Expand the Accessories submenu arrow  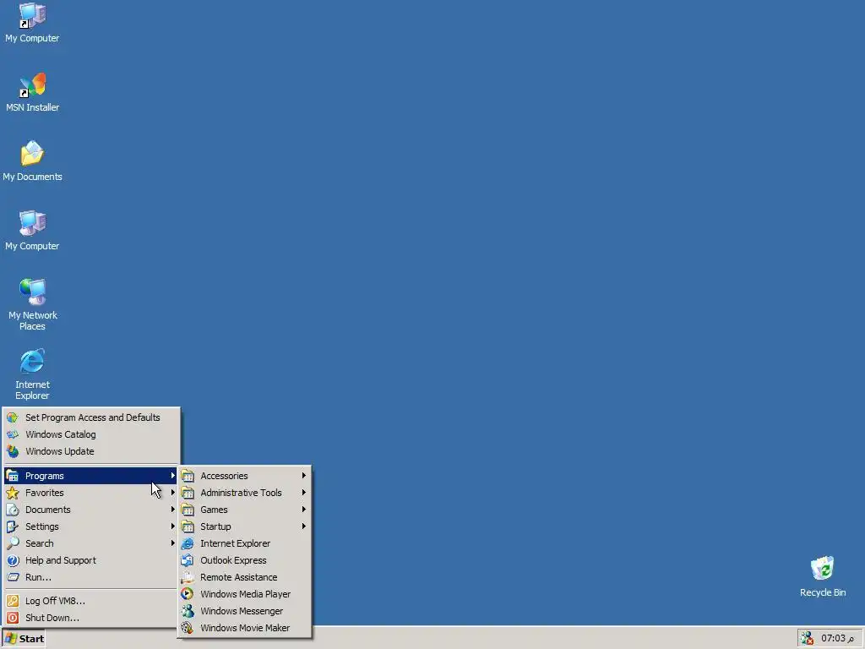[x=303, y=476]
